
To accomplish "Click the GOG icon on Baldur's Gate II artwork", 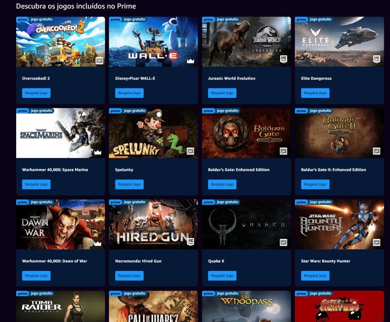I will click(377, 151).
